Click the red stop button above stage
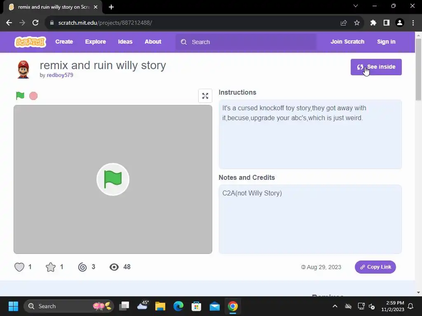This screenshot has height=316, width=422. tap(33, 95)
